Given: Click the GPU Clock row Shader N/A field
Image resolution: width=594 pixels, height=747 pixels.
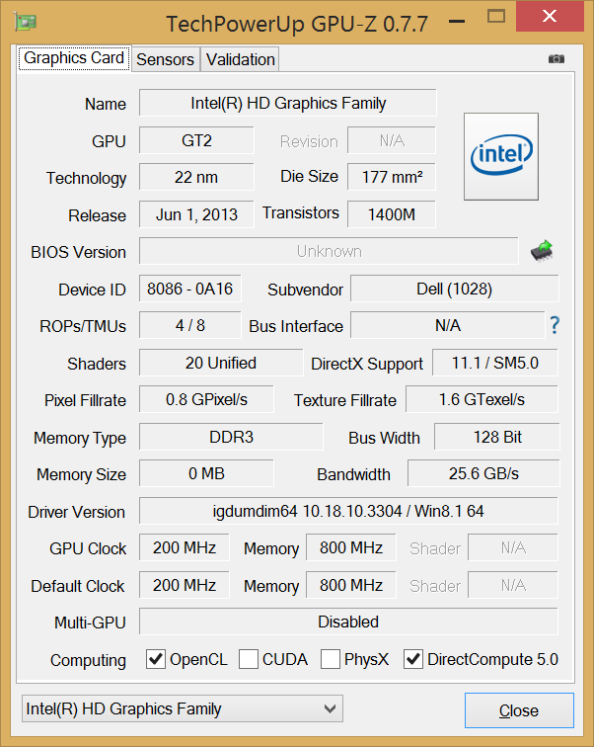Looking at the screenshot, I should [x=513, y=547].
